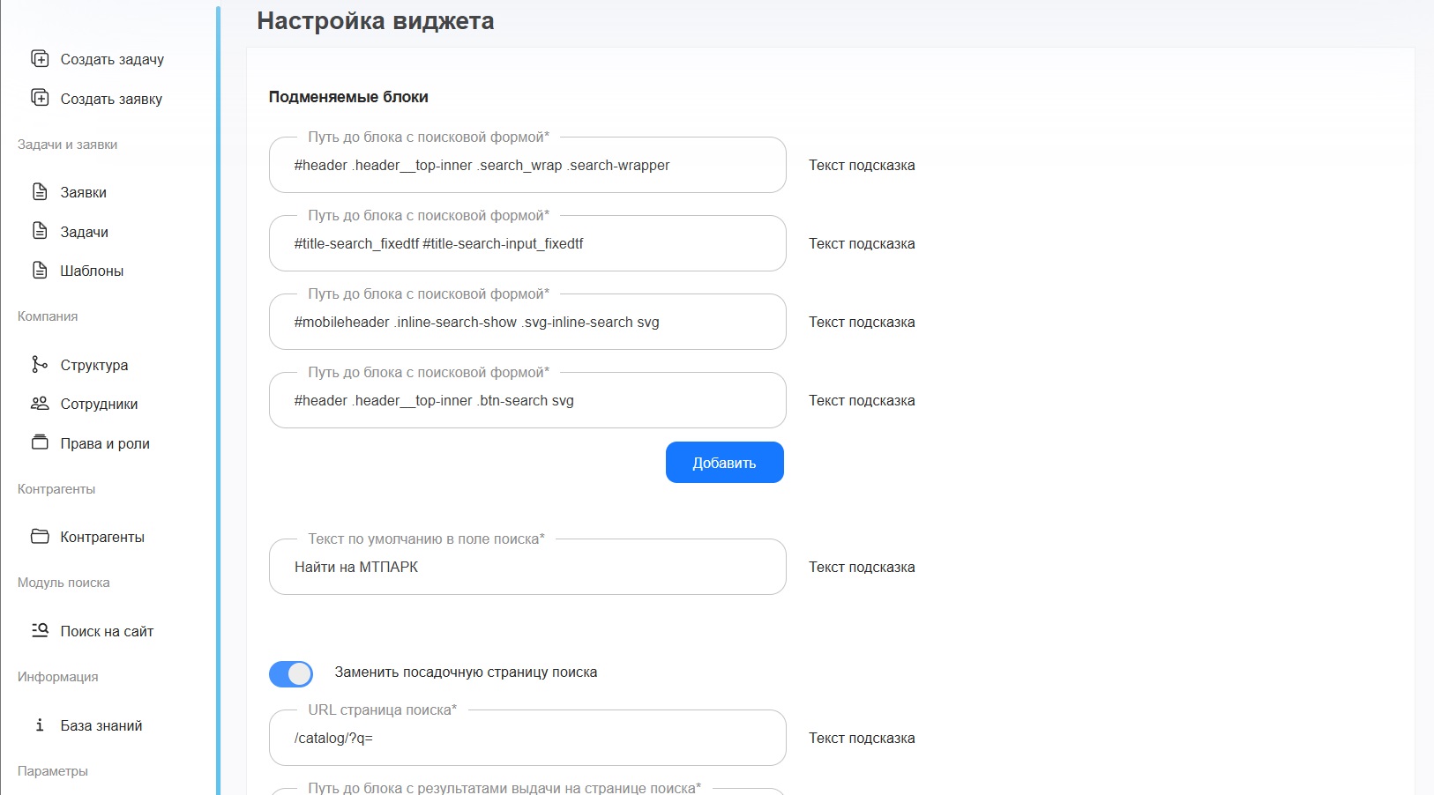Screen dimensions: 1434x795
Task: Click the Подменяемые блоки heading
Action: click(x=348, y=97)
